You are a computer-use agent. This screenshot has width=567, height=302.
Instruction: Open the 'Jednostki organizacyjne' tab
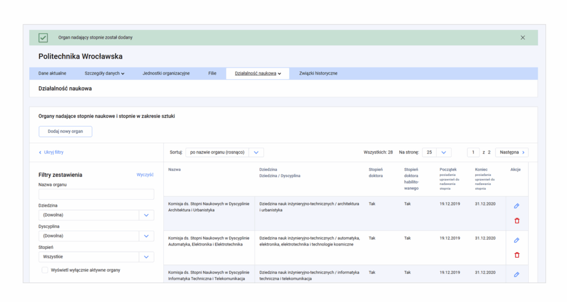[166, 74]
